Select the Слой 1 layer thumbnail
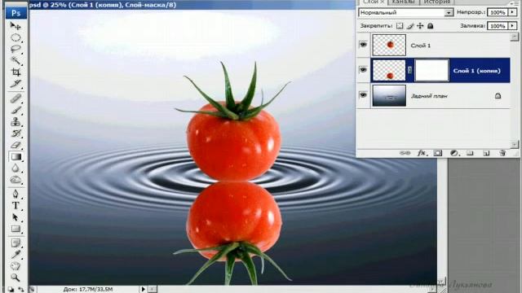Screen dimensions: 522x293 tap(389, 45)
